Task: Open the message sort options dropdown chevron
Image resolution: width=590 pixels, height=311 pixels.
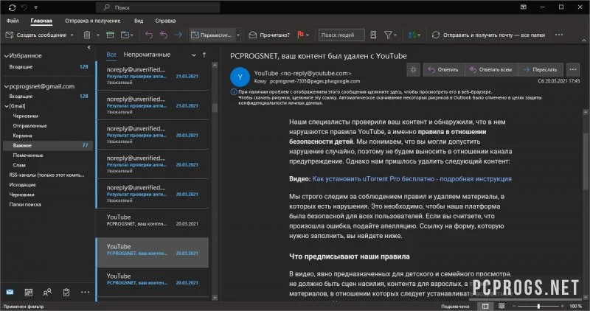Action: point(194,55)
